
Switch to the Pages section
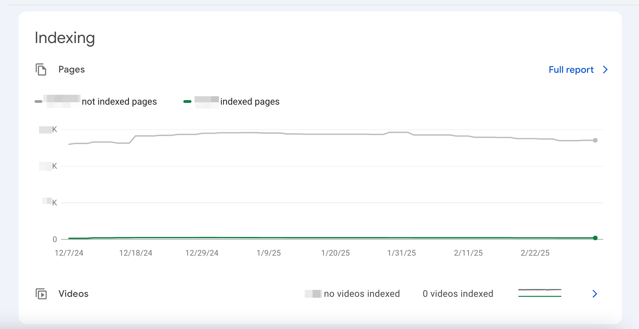coord(72,69)
